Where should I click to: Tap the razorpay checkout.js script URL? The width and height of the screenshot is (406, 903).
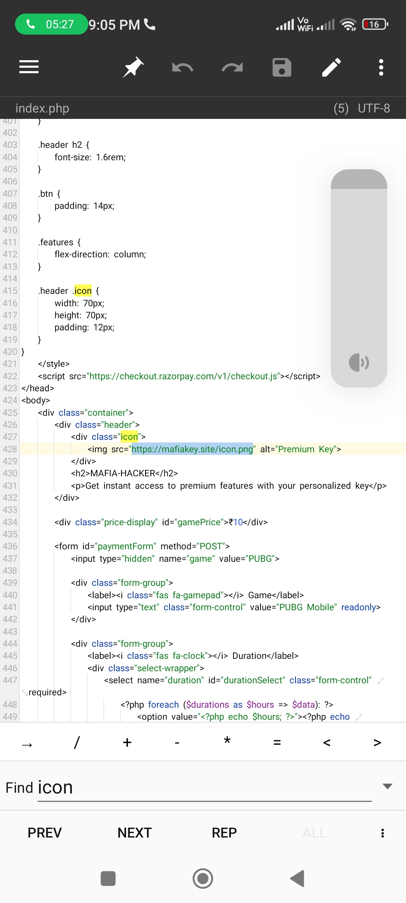coord(184,376)
